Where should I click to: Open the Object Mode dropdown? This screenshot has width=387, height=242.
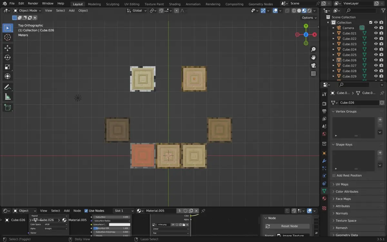tap(28, 11)
